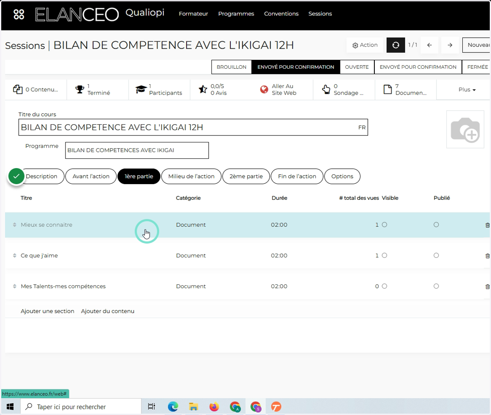Open the 0 Contenu stat button
Viewport: 491px width, 415px height.
(x=36, y=90)
